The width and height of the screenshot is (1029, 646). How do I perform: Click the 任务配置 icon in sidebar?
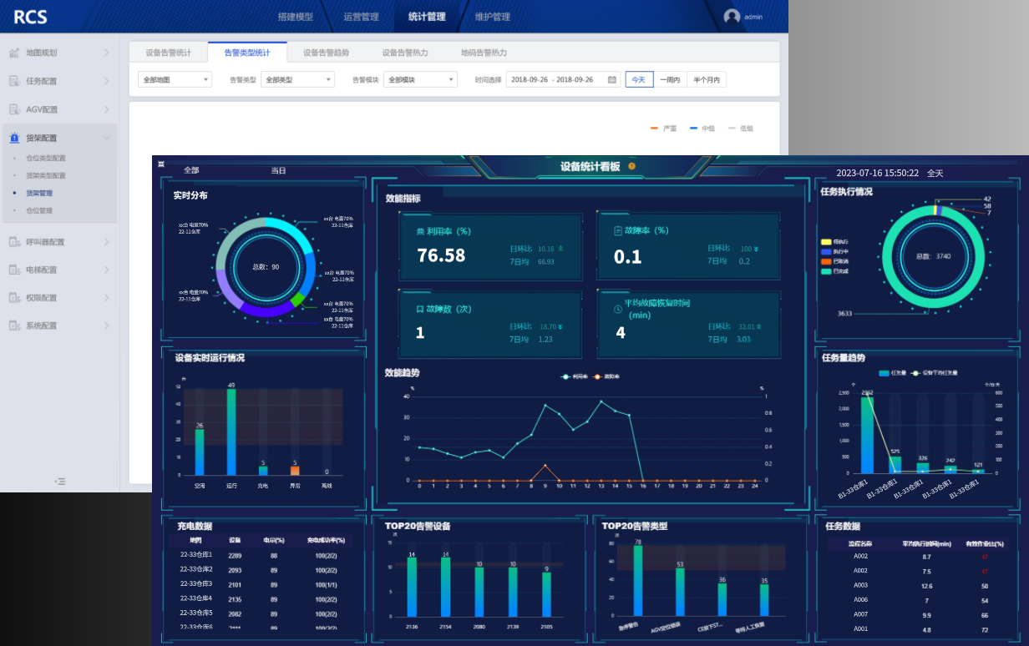click(14, 81)
